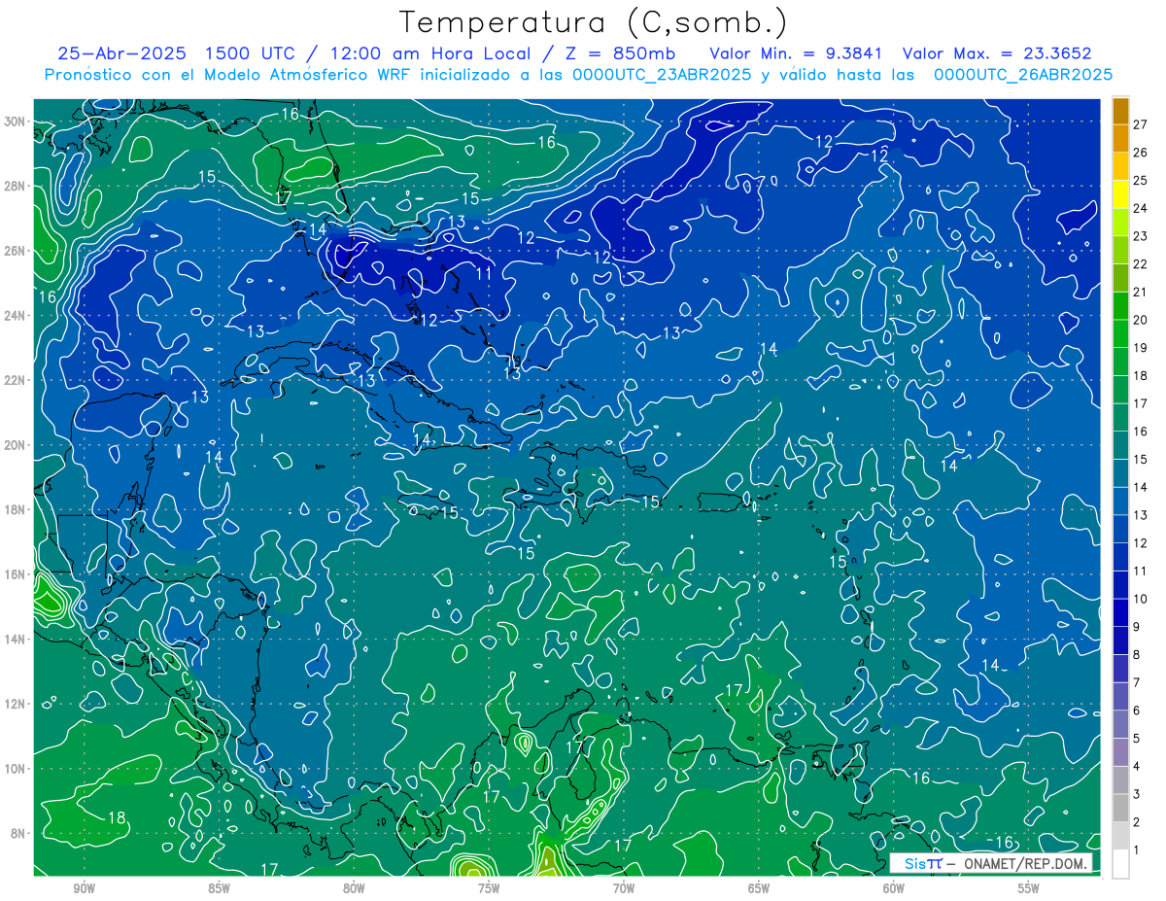
Task: Select the "1500 UTC" time text
Action: [253, 53]
